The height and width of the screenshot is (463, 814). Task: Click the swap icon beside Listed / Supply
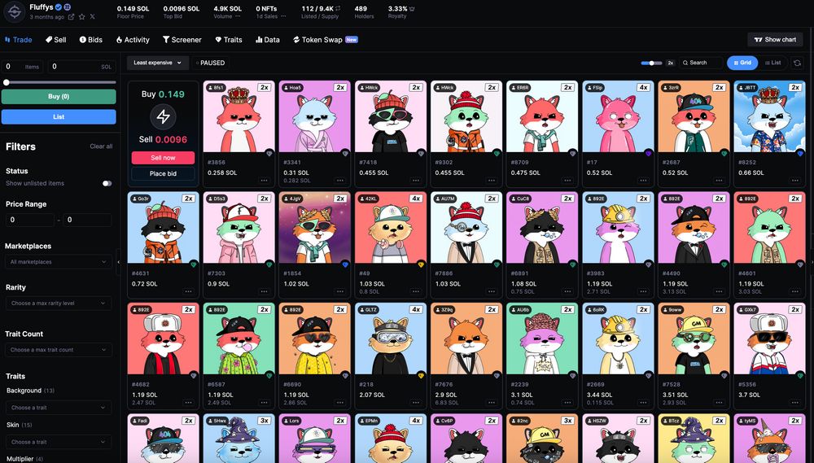click(339, 8)
